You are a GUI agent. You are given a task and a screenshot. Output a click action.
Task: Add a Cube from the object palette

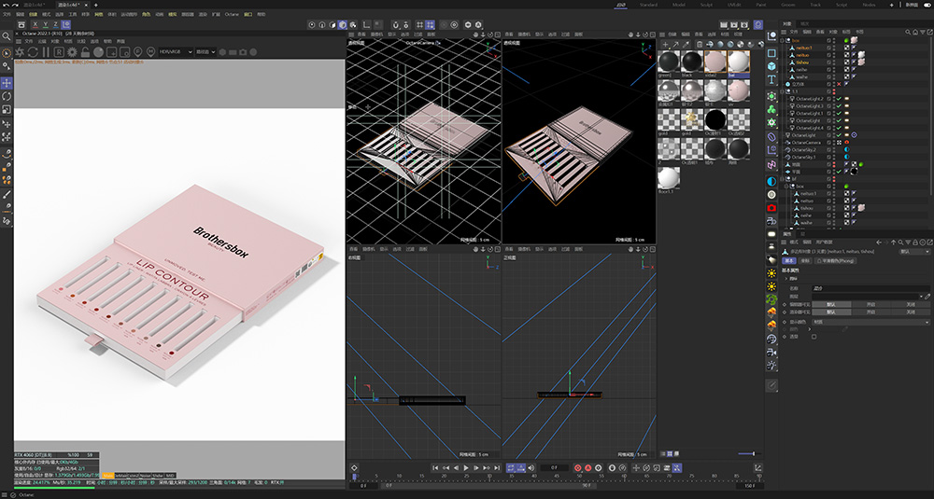pos(772,66)
